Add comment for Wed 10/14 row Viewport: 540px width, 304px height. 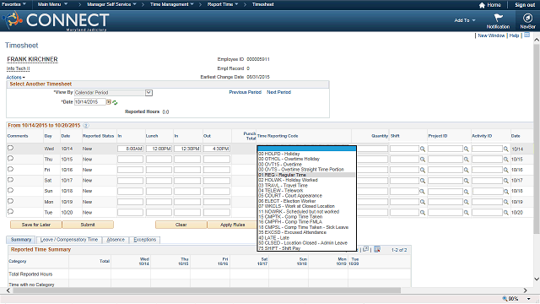[10, 148]
